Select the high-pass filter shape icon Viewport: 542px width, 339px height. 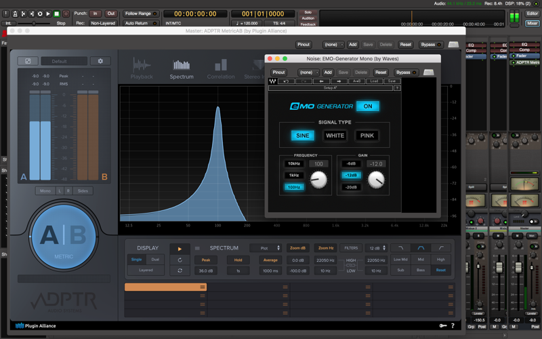(x=441, y=248)
